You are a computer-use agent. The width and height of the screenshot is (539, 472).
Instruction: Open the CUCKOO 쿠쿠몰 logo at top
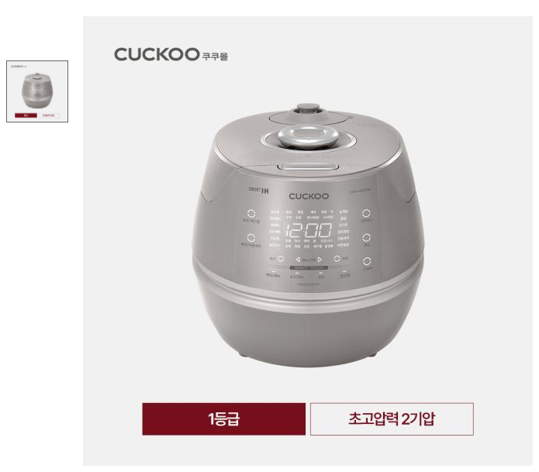(171, 54)
